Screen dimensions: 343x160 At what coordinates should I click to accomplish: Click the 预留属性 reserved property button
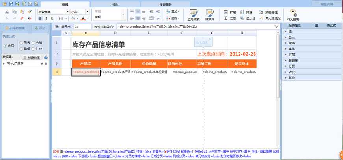[x=268, y=12]
